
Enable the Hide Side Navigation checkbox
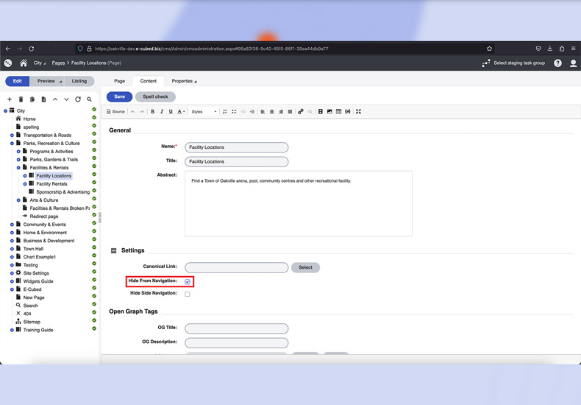(x=188, y=294)
